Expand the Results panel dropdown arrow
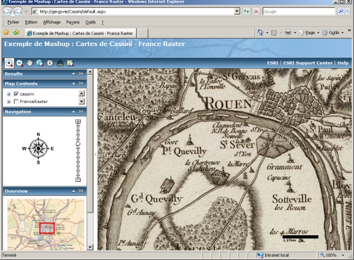This screenshot has height=260, width=354. [73, 74]
